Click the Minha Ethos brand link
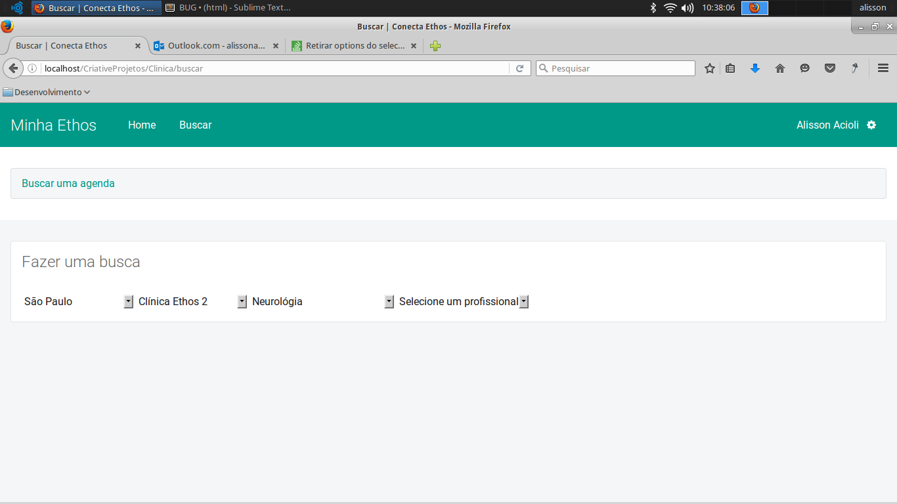897x504 pixels. pyautogui.click(x=54, y=125)
